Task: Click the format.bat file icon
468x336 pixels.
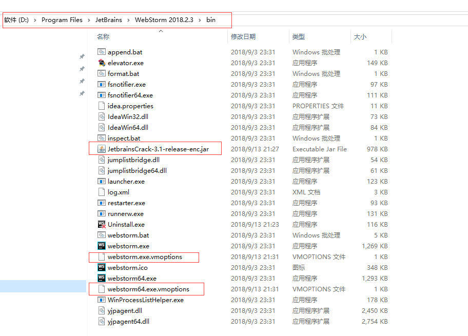Action: (x=102, y=73)
